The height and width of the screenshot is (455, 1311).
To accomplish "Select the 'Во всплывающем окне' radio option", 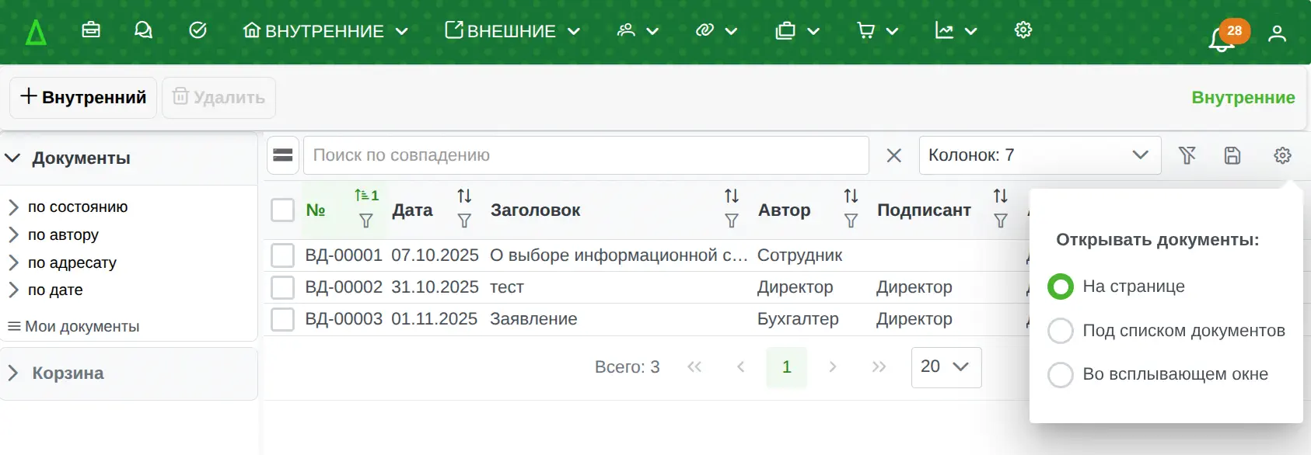I will (x=1061, y=375).
